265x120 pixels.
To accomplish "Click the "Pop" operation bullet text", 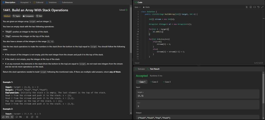I will (x=27, y=36).
